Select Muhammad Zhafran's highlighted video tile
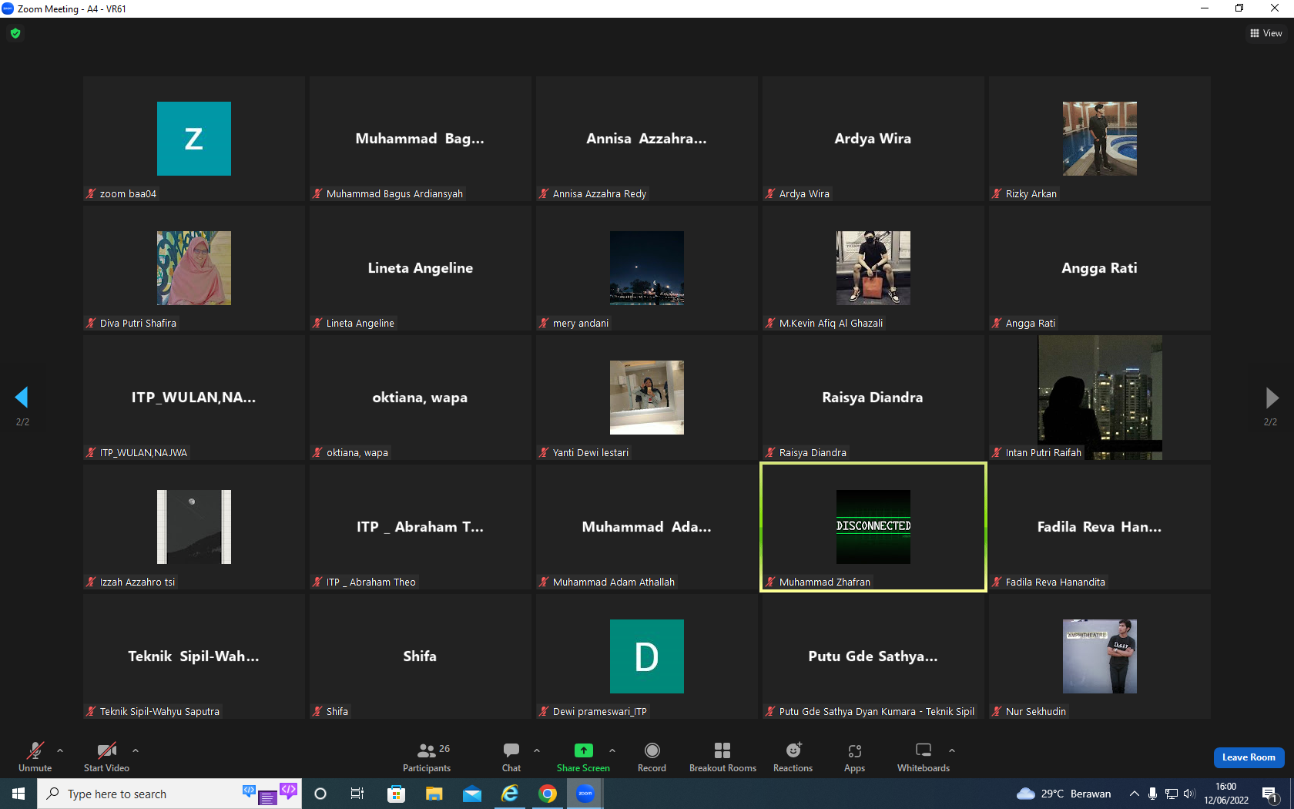The image size is (1294, 809). pos(873,527)
